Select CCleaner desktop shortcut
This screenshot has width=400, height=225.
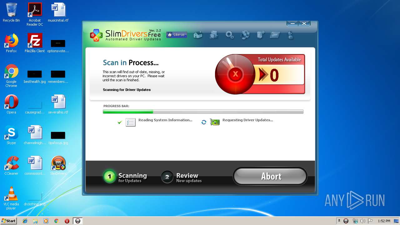(x=11, y=166)
